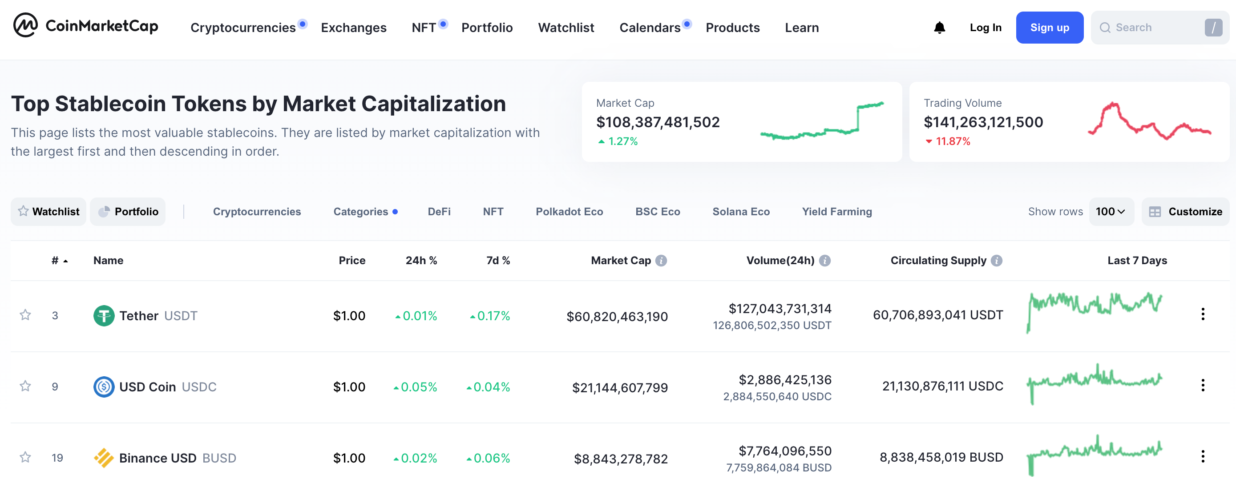This screenshot has height=491, width=1236.
Task: Click the Binance USD logo icon
Action: click(x=104, y=458)
